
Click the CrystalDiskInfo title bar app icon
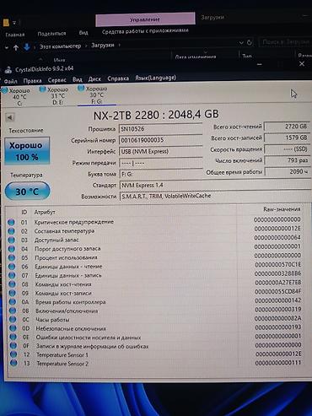[x=8, y=70]
